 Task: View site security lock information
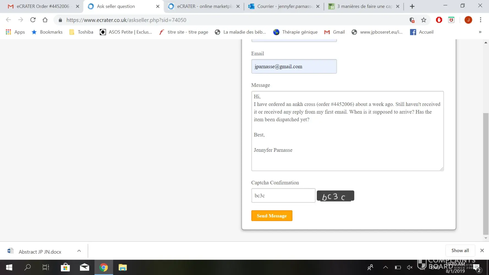[60, 20]
